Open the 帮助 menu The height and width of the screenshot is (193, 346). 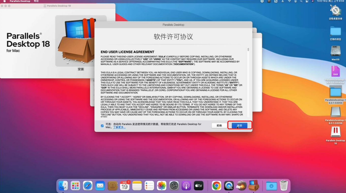point(36,1)
